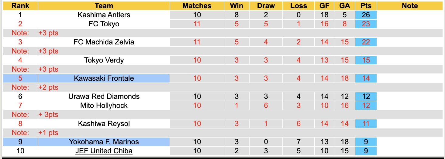The height and width of the screenshot is (159, 445).
Task: Click the JEF United Chiba team link
Action: pyautogui.click(x=104, y=151)
